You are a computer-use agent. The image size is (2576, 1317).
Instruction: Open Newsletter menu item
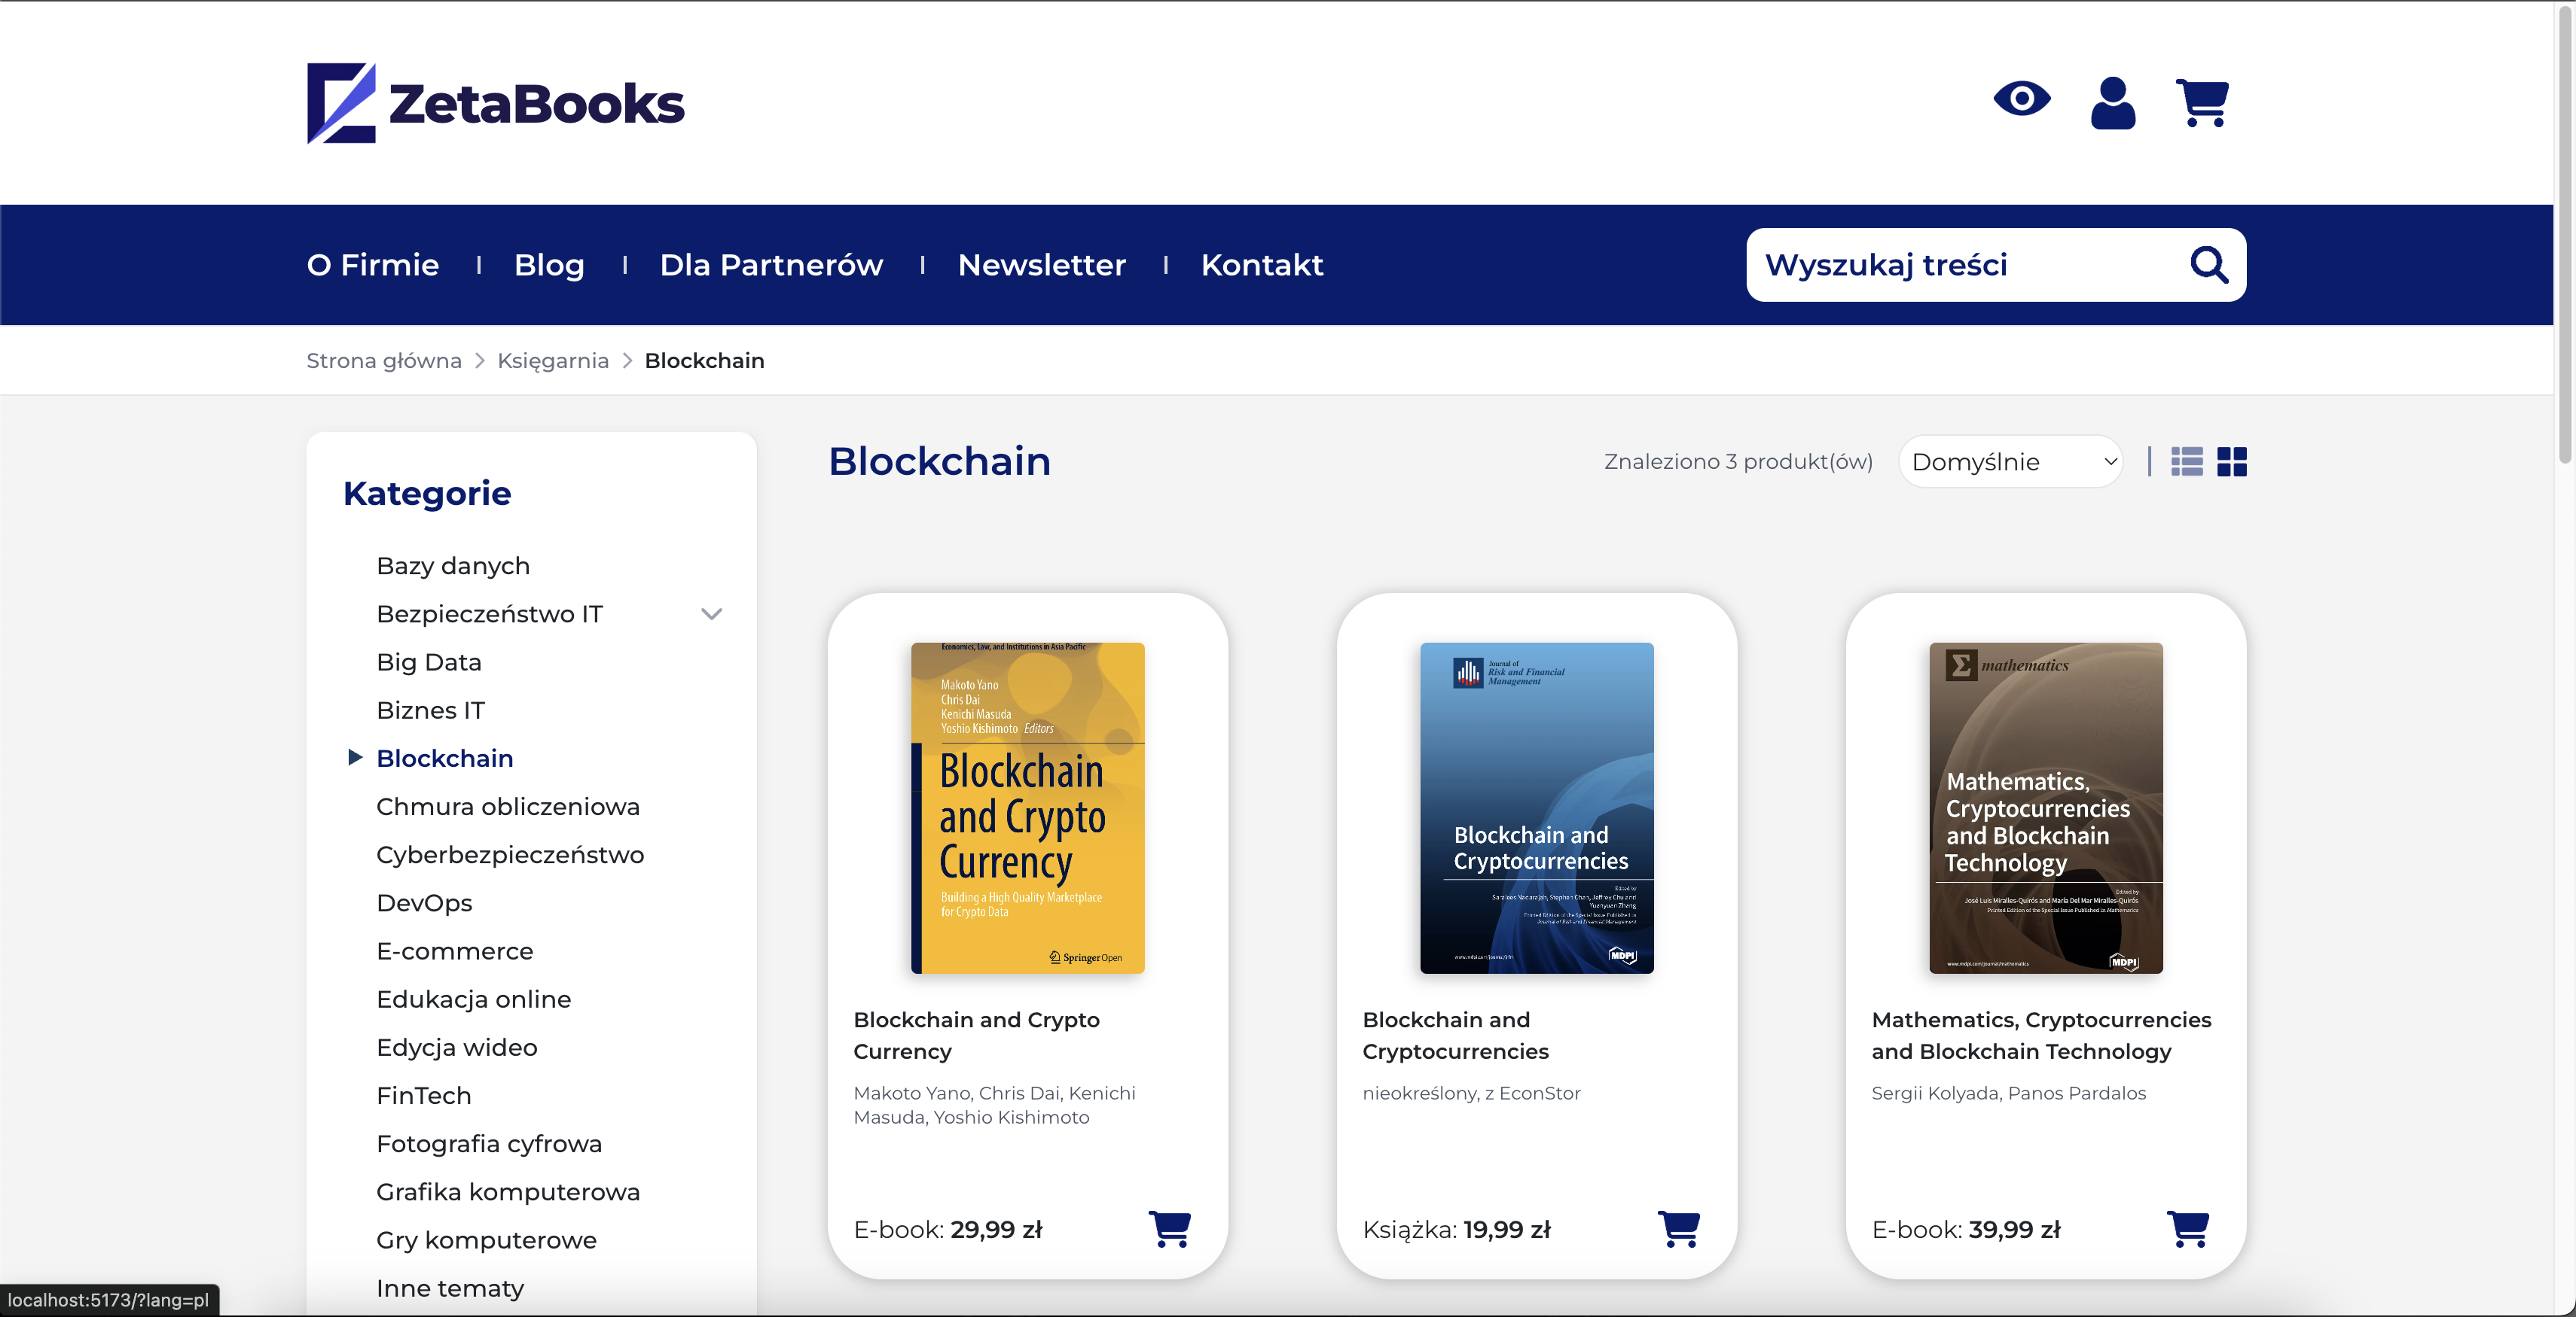click(1041, 265)
